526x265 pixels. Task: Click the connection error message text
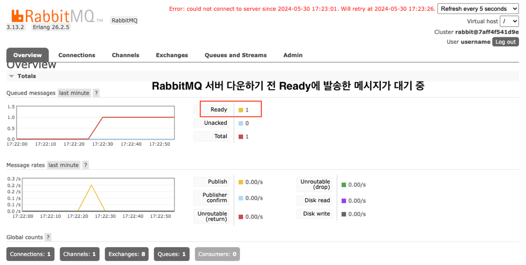point(302,9)
